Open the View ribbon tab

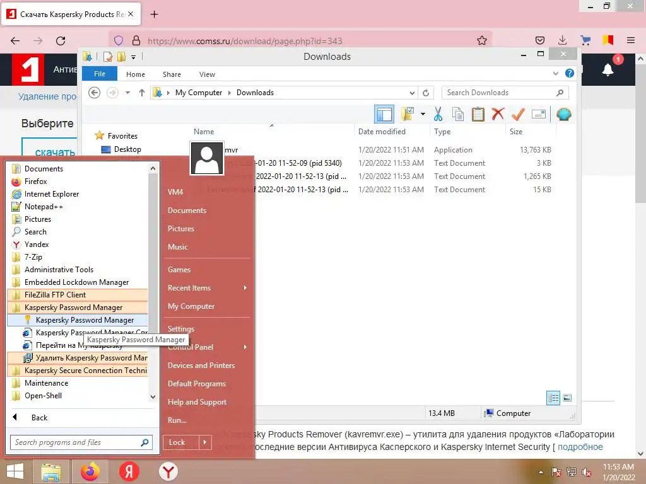click(207, 74)
